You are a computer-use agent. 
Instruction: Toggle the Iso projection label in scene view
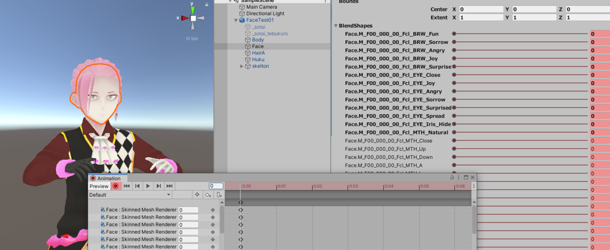click(x=192, y=39)
